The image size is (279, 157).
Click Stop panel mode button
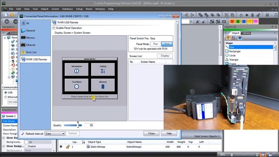(x=167, y=44)
